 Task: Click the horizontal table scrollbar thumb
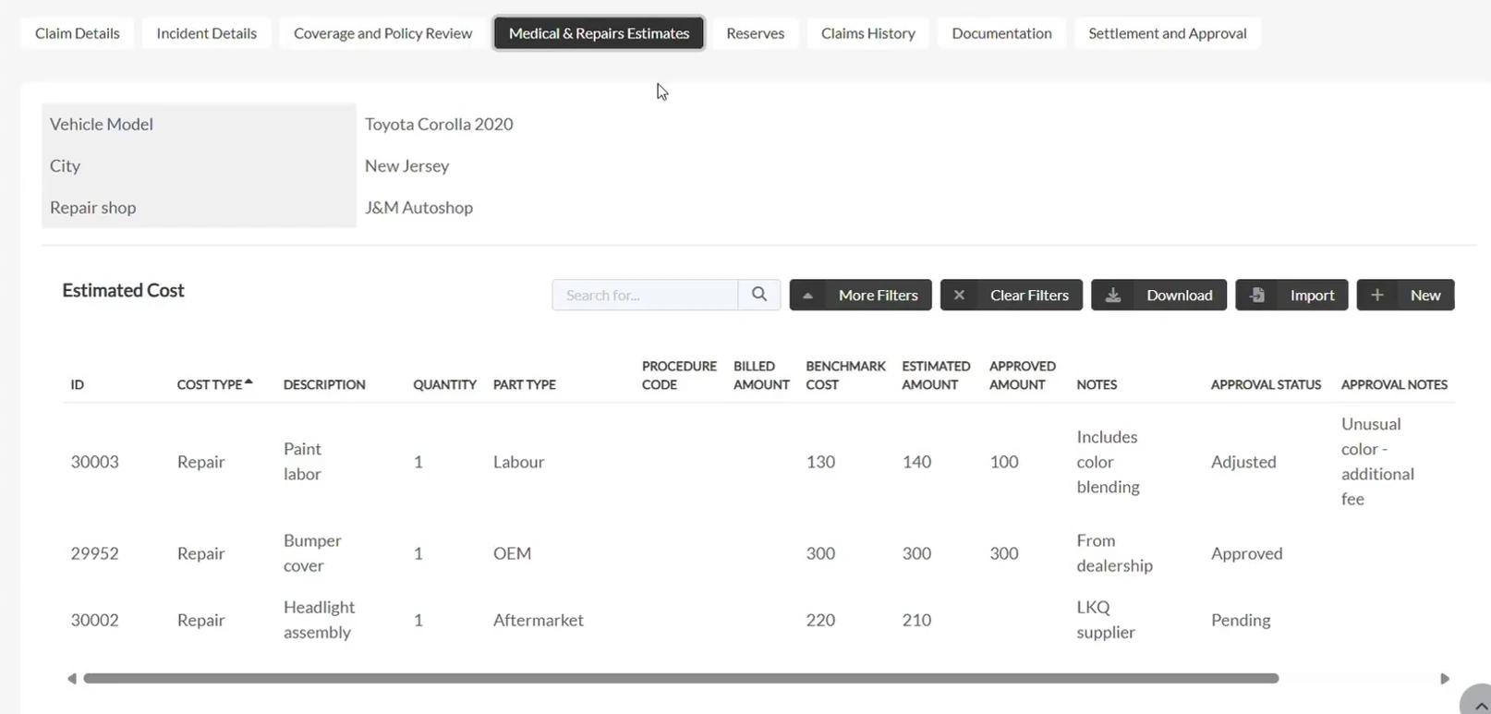coord(681,679)
